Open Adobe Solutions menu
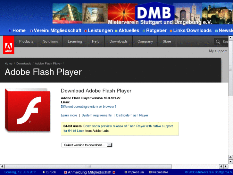This screenshot has width=233, height=175. pyautogui.click(x=50, y=41)
